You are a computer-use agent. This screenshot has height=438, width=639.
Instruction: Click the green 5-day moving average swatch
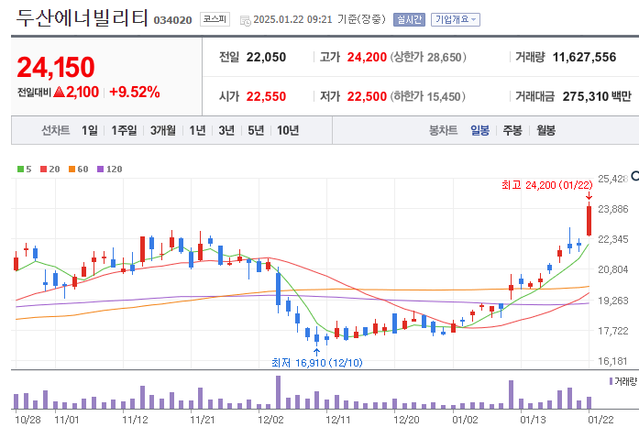tap(20, 170)
